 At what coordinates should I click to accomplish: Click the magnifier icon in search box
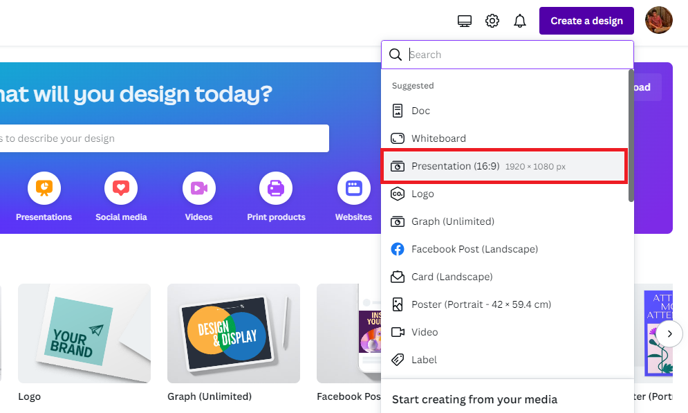tap(396, 55)
